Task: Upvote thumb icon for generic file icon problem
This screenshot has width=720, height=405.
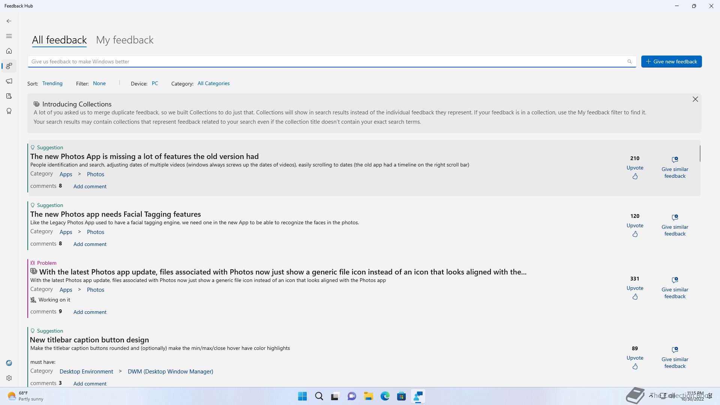Action: tap(635, 297)
